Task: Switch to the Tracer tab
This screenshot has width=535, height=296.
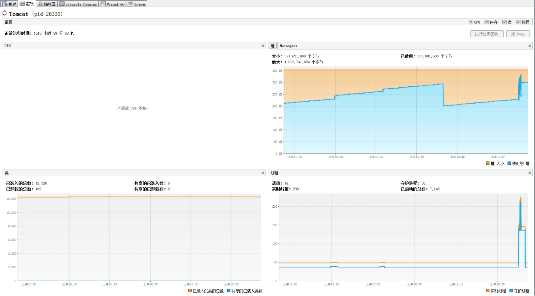Action: pos(137,4)
